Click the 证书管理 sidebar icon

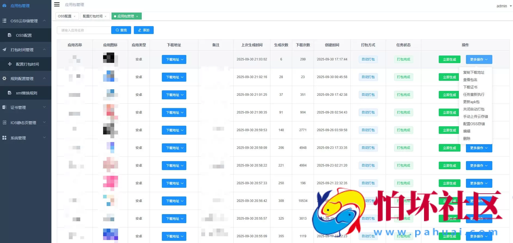tap(4, 107)
